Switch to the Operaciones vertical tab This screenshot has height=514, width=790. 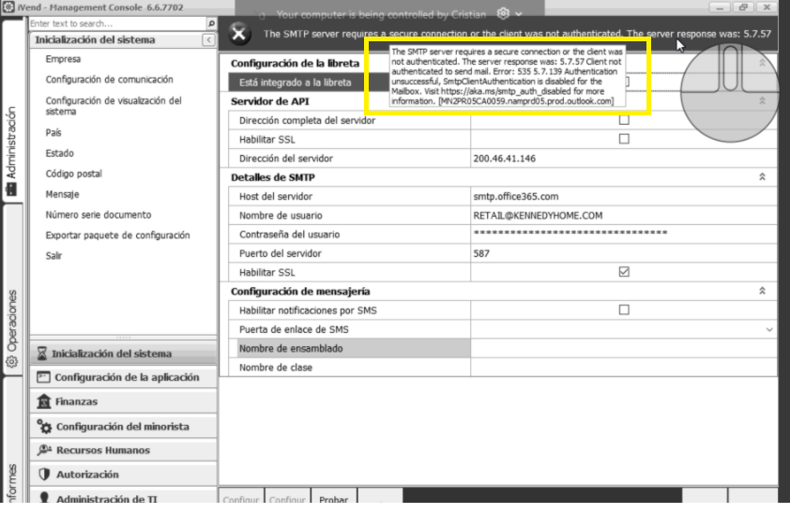click(11, 291)
